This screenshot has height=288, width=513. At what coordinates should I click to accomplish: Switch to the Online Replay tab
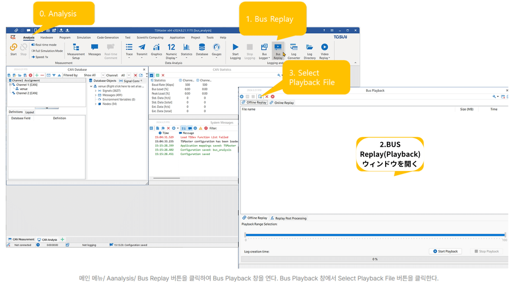[x=282, y=103]
